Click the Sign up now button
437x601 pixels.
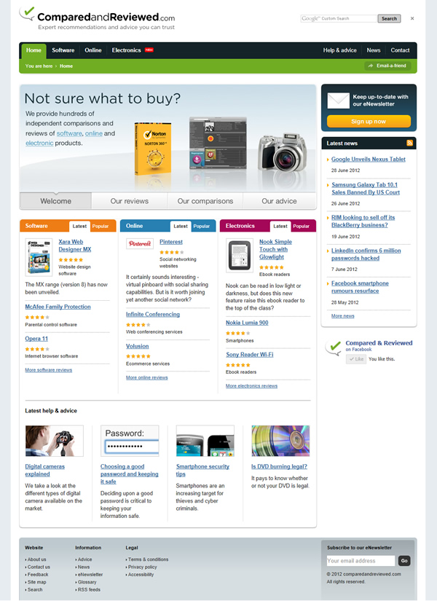pos(369,121)
